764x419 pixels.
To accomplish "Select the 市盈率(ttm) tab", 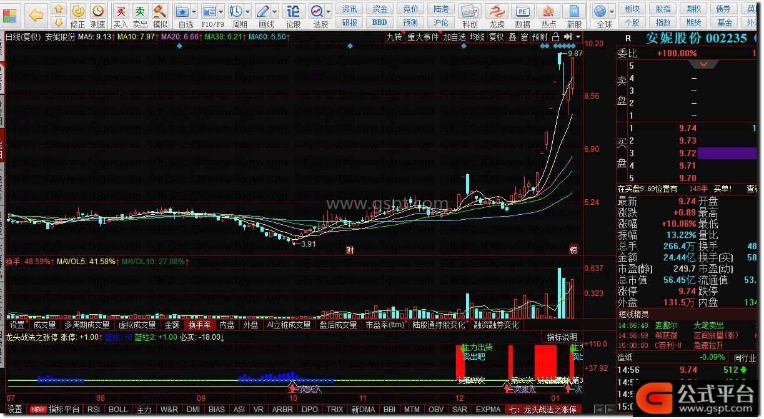I will point(385,325).
